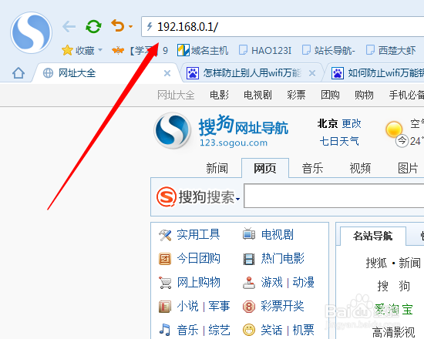Click the lottery ball icon
The image size is (424, 339).
coord(249,307)
